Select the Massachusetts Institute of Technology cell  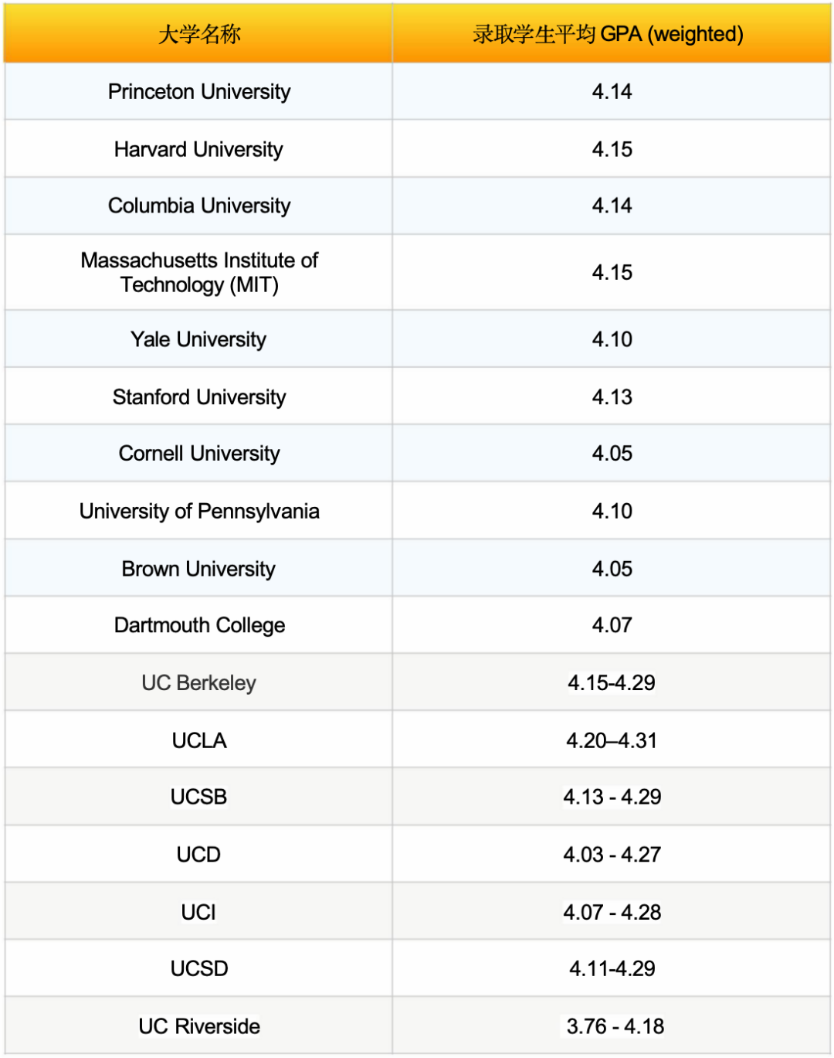coord(199,272)
